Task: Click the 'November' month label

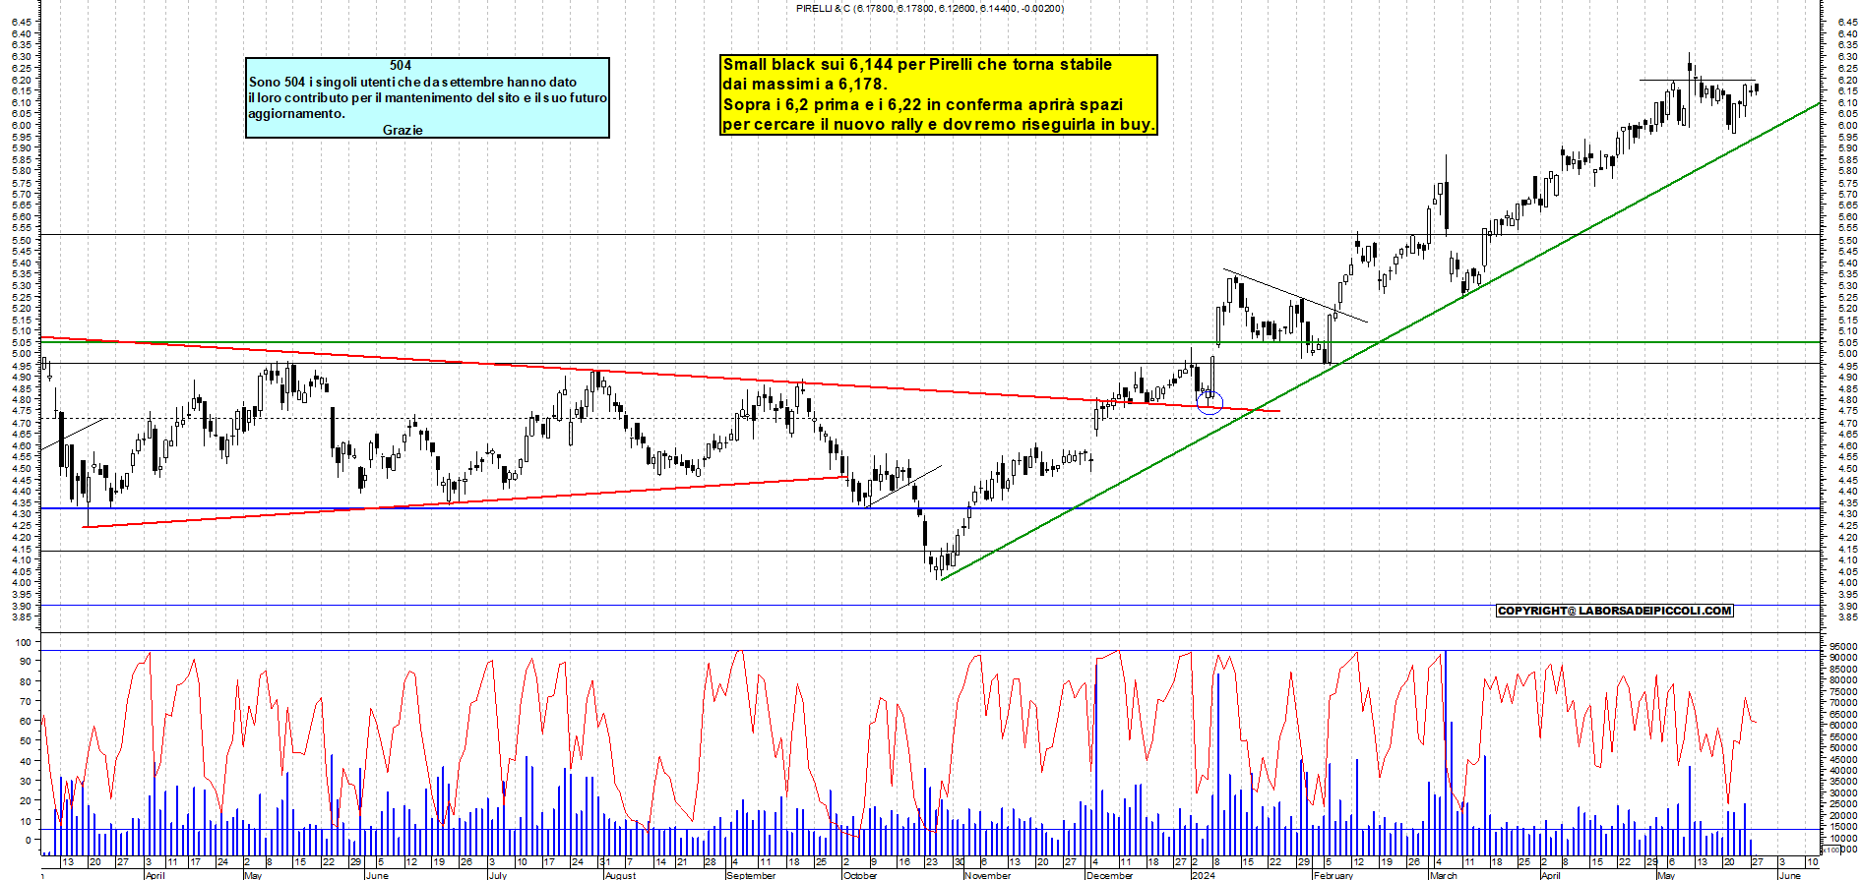Action: [988, 875]
